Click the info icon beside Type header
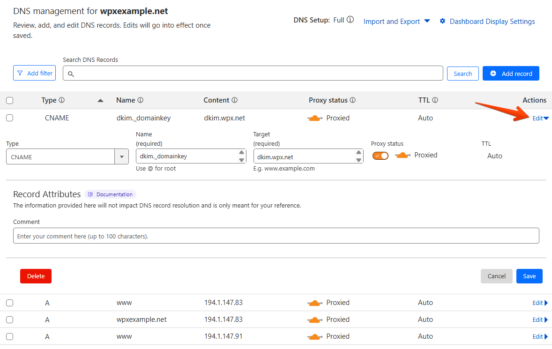The width and height of the screenshot is (552, 349). pyautogui.click(x=61, y=100)
